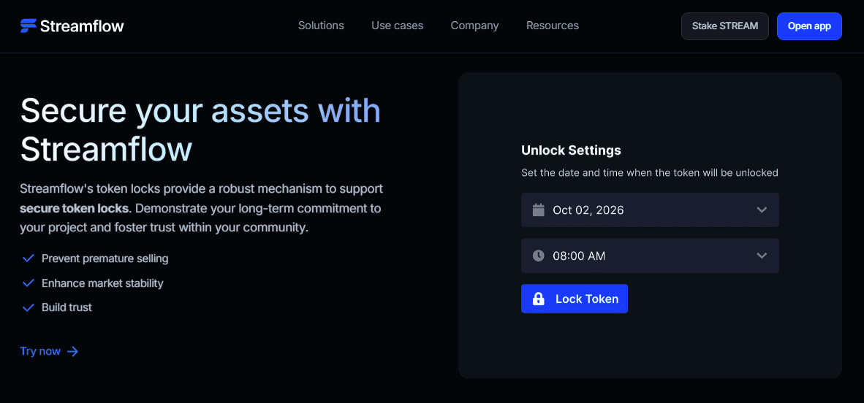Open the Resources menu
The image size is (864, 403).
point(553,26)
